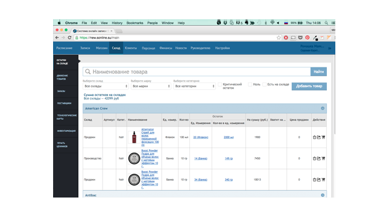Click the cart icon in the last Boost Powder row
Image resolution: width=386 pixels, height=221 pixels.
(x=323, y=179)
